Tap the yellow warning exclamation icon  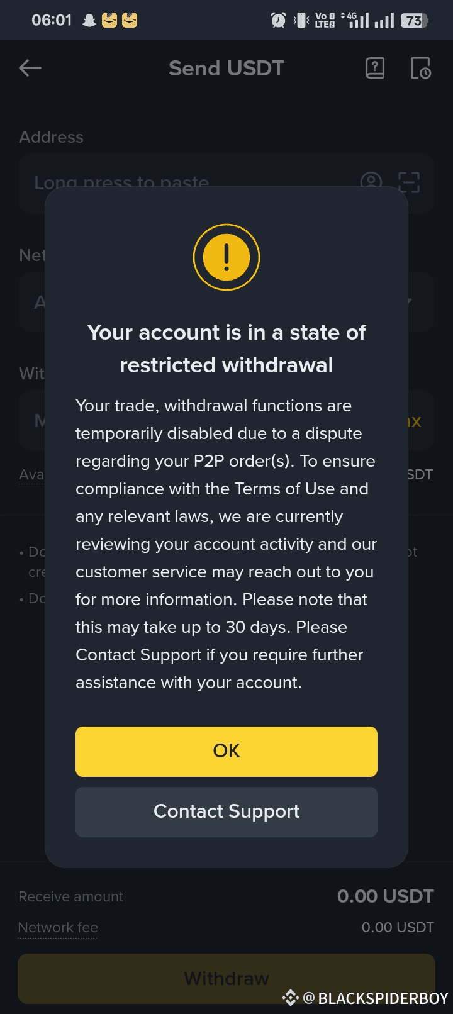click(x=226, y=257)
